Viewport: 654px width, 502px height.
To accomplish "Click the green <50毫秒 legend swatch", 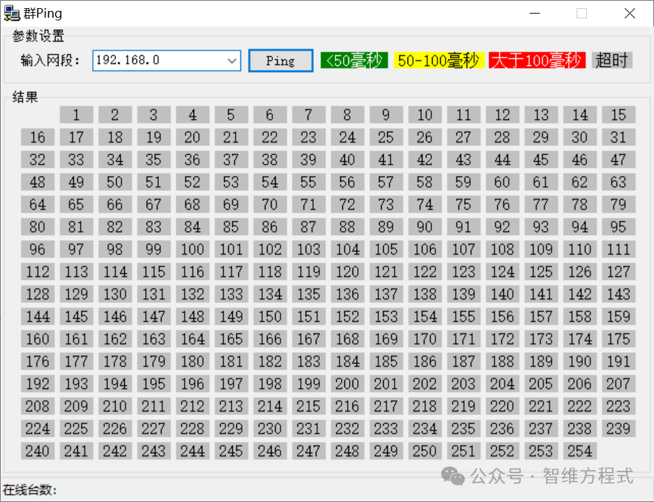I will click(x=354, y=60).
